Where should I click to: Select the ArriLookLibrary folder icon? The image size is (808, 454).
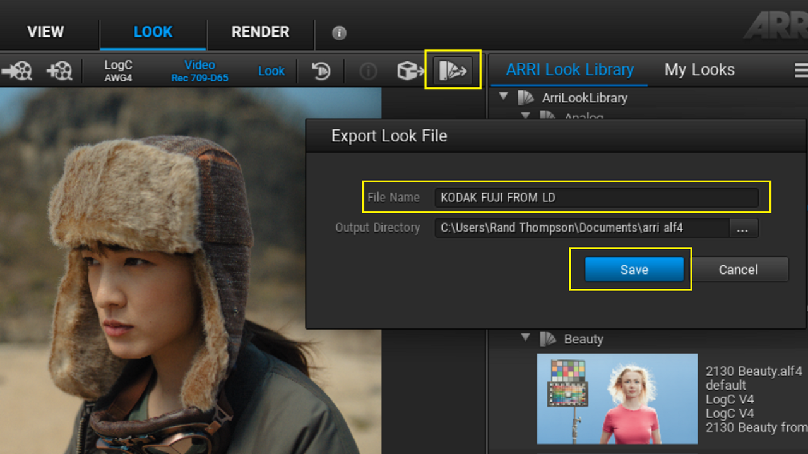tap(526, 98)
